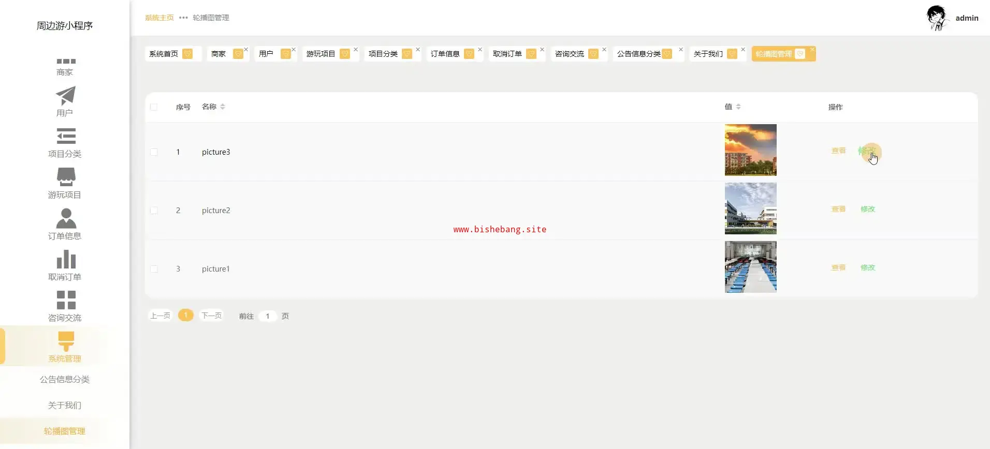The height and width of the screenshot is (449, 990).
Task: Close the 游玩项目 tab
Action: click(356, 50)
